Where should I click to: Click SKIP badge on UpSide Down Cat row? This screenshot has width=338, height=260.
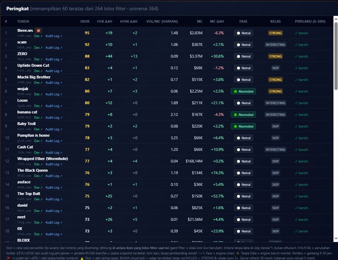click(x=275, y=68)
